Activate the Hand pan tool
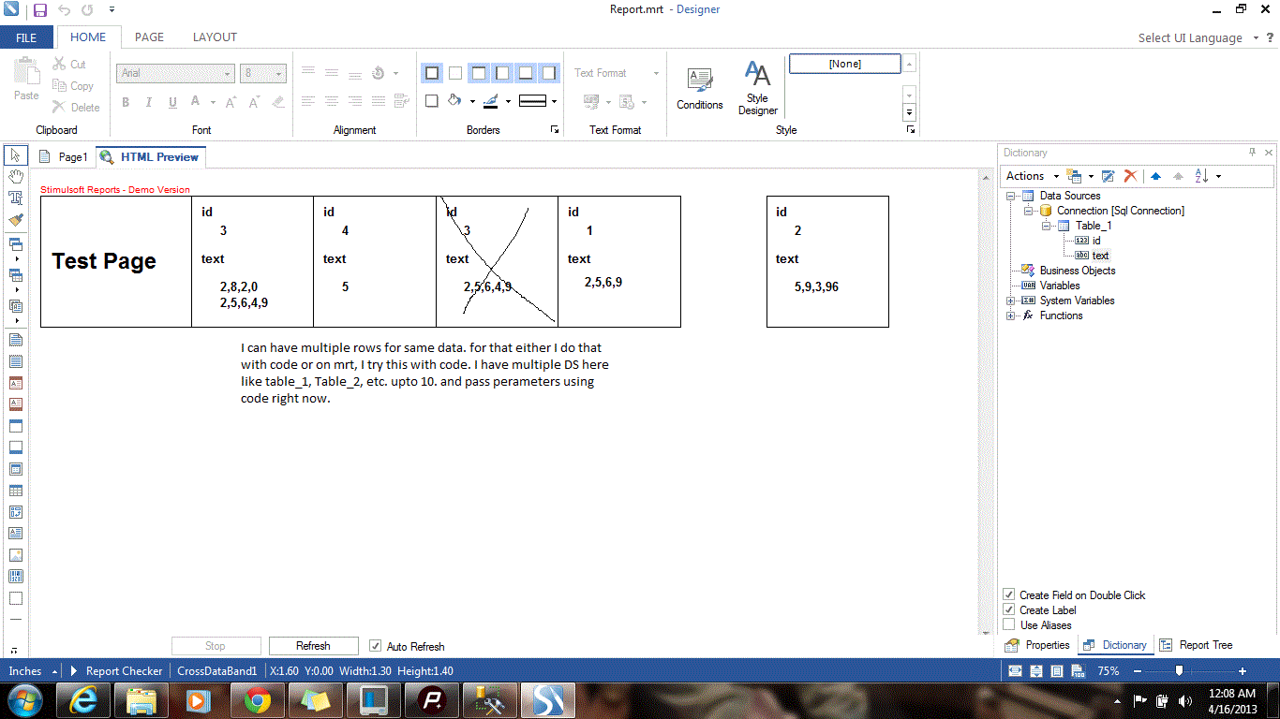The height and width of the screenshot is (719, 1280). pos(16,176)
